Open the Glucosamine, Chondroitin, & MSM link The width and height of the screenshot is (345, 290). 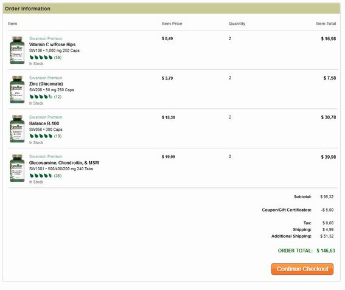64,163
